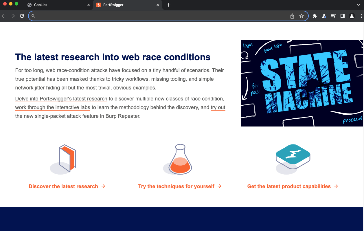Open the Chrome three-dot menu
Viewport: 364px width, 231px height.
(x=361, y=16)
